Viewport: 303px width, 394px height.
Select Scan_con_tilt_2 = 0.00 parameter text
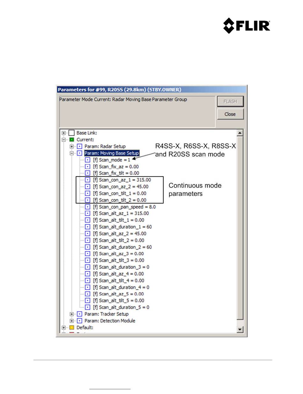120,200
